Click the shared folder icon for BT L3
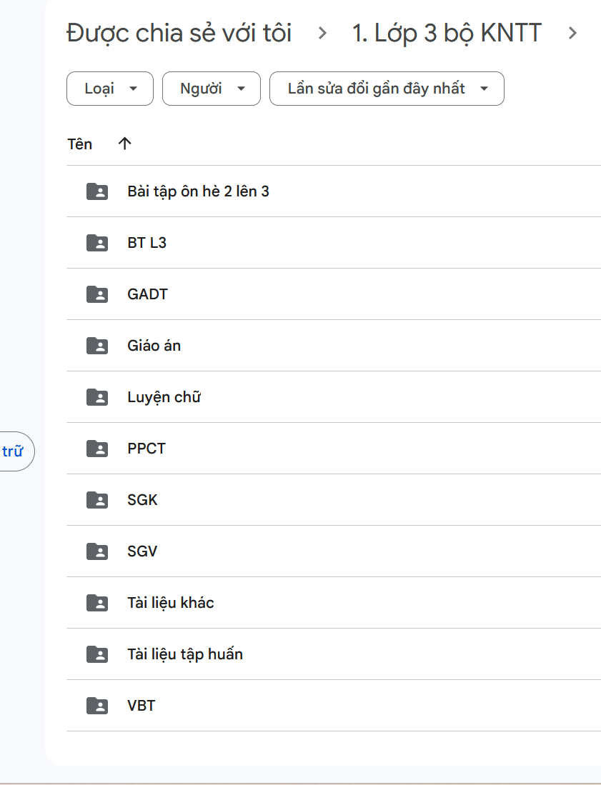 pos(97,243)
